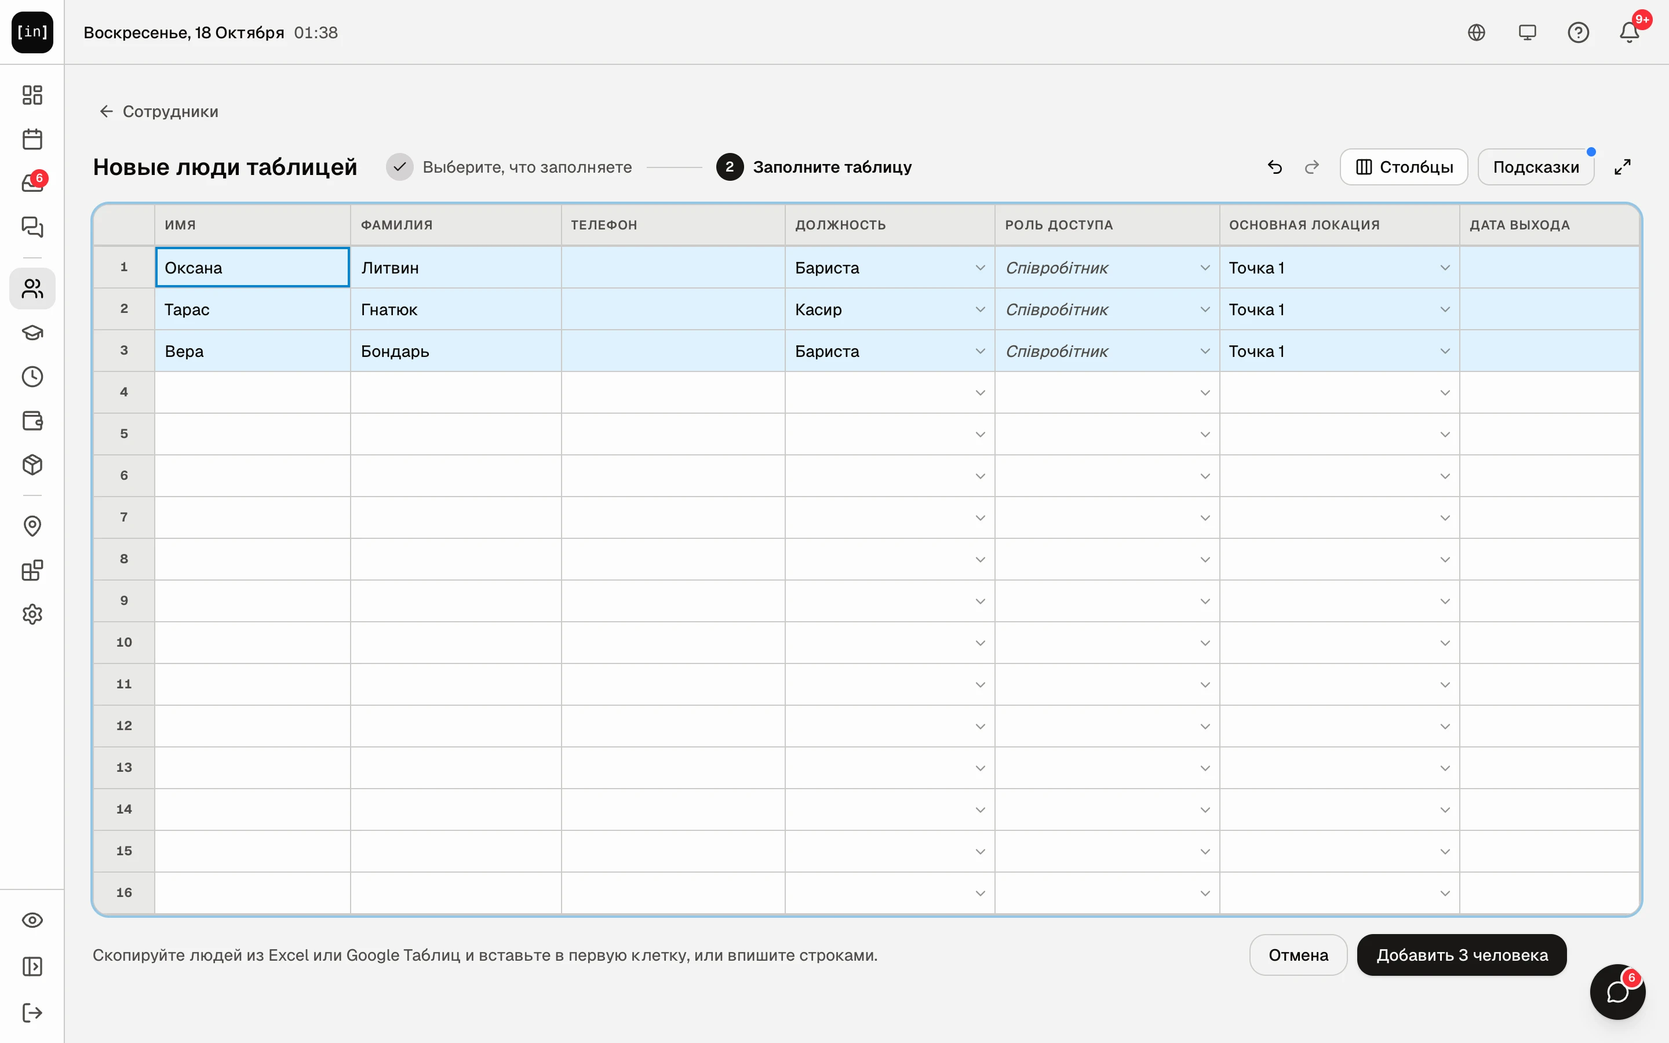
Task: Open the inbox icon with 6 badge
Action: point(32,183)
